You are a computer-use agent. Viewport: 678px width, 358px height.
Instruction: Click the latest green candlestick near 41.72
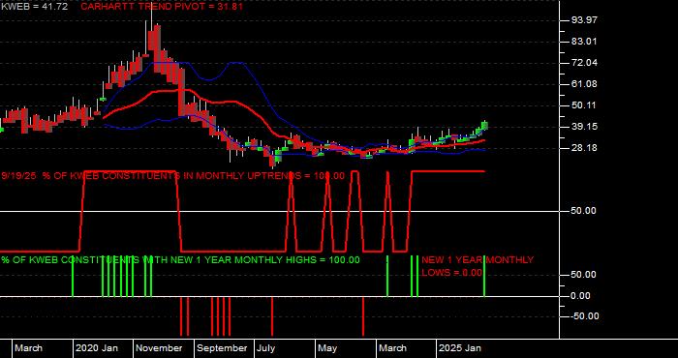coord(484,125)
